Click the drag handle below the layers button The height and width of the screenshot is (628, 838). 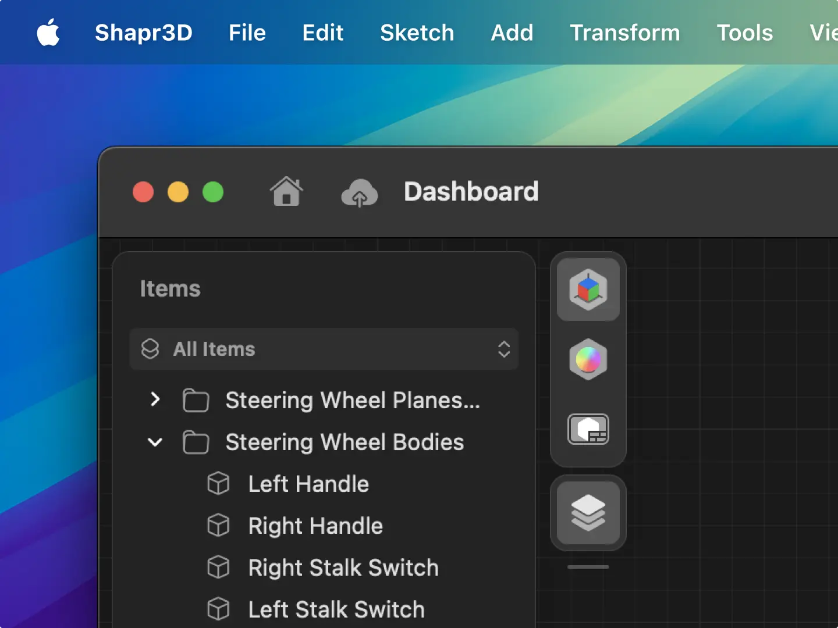588,567
